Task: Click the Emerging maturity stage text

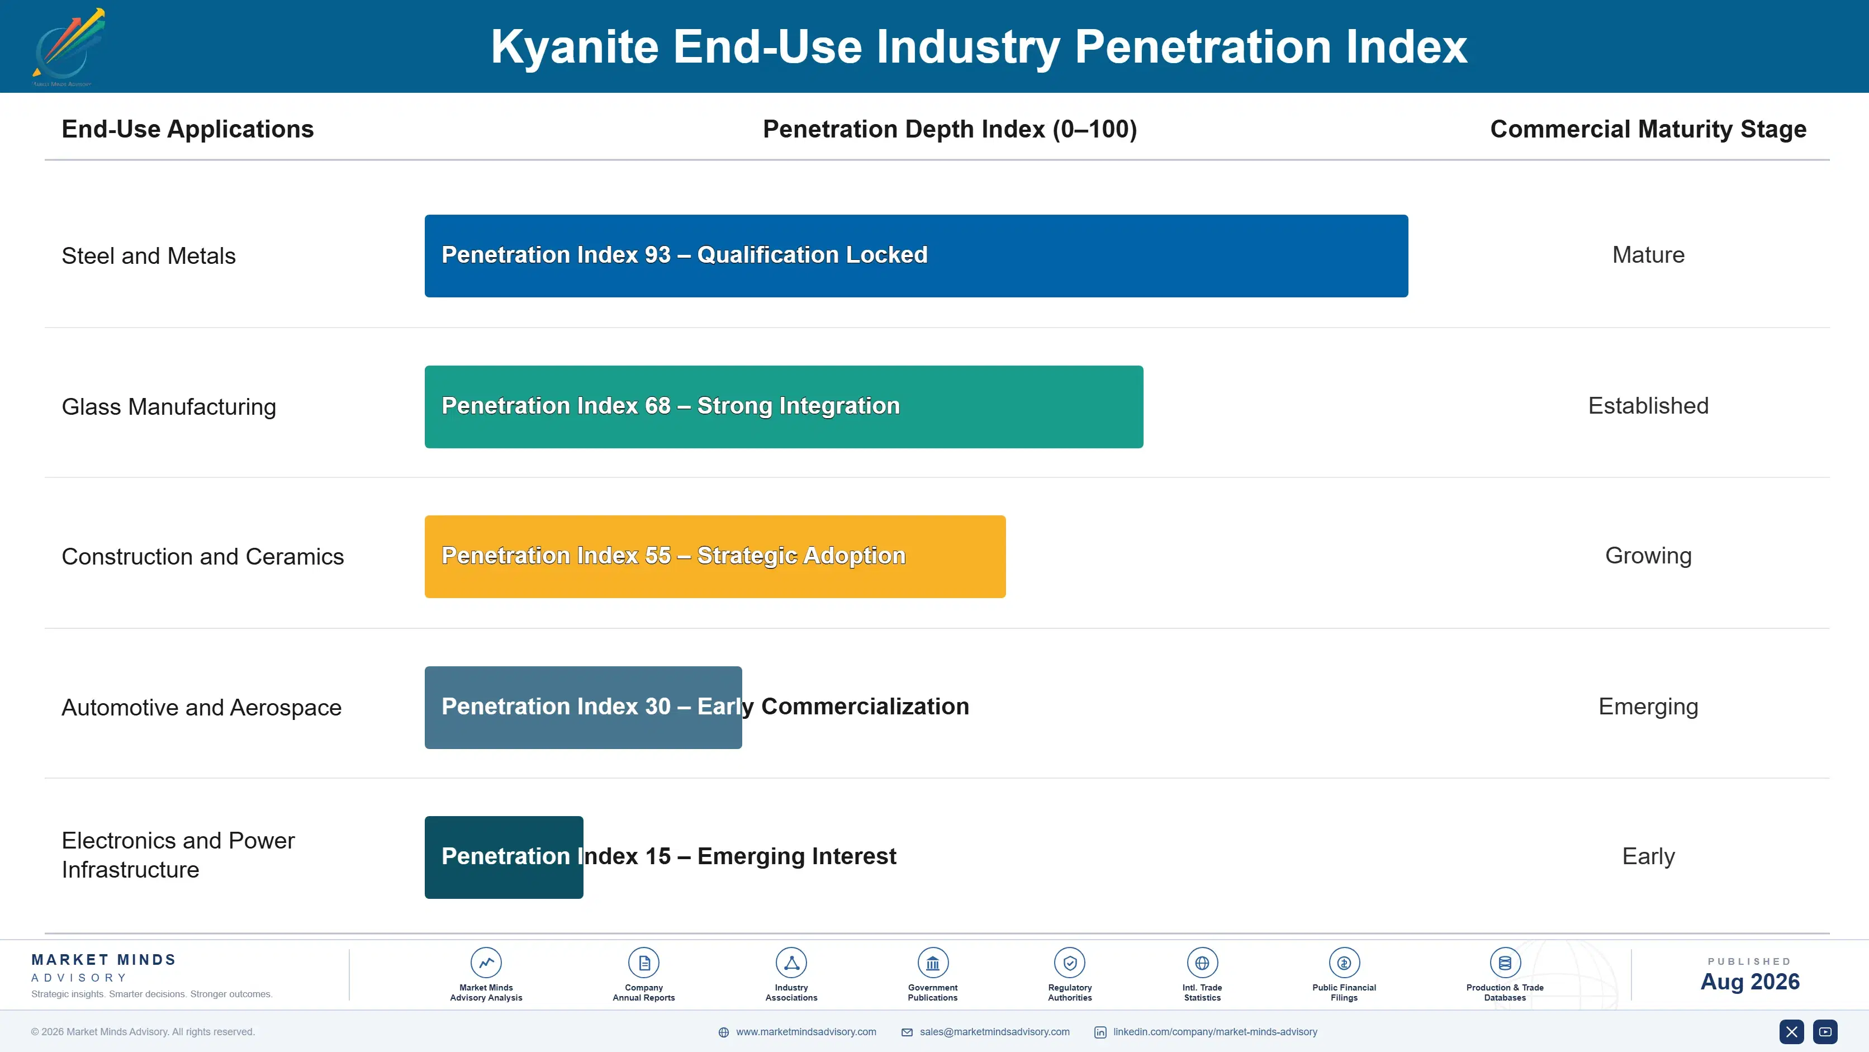Action: click(1648, 707)
